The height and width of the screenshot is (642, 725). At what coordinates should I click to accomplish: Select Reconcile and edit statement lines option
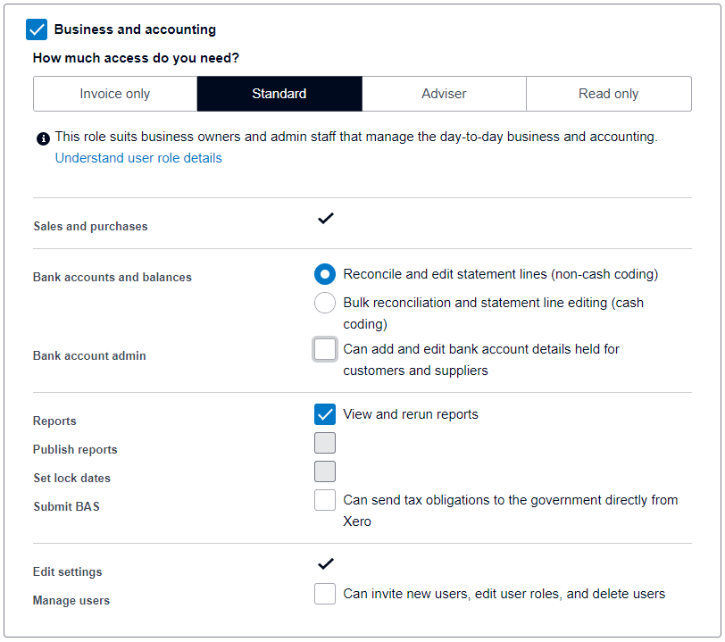coord(325,274)
